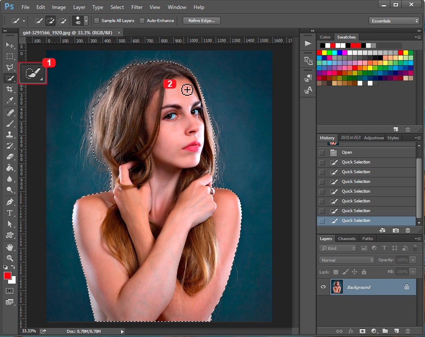Select the Open history state

point(347,152)
